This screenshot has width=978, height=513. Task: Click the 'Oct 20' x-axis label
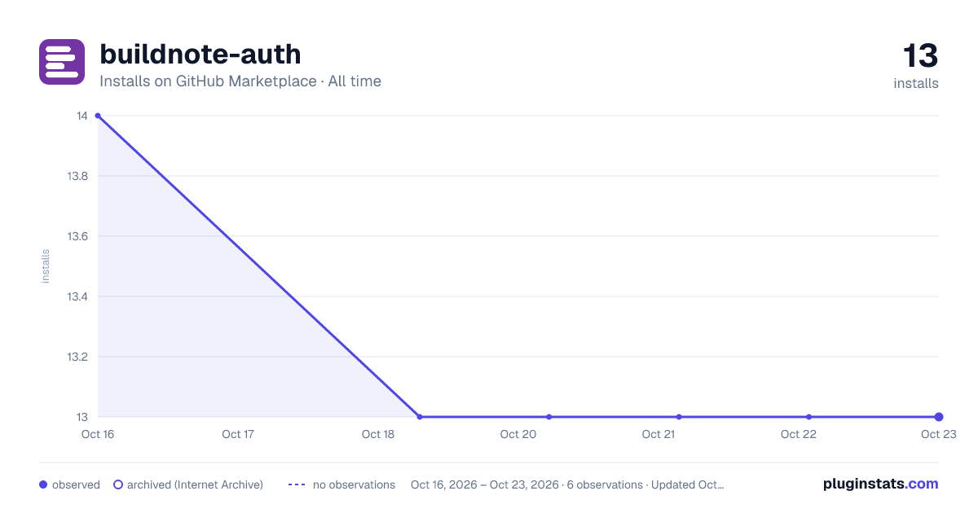(x=518, y=434)
